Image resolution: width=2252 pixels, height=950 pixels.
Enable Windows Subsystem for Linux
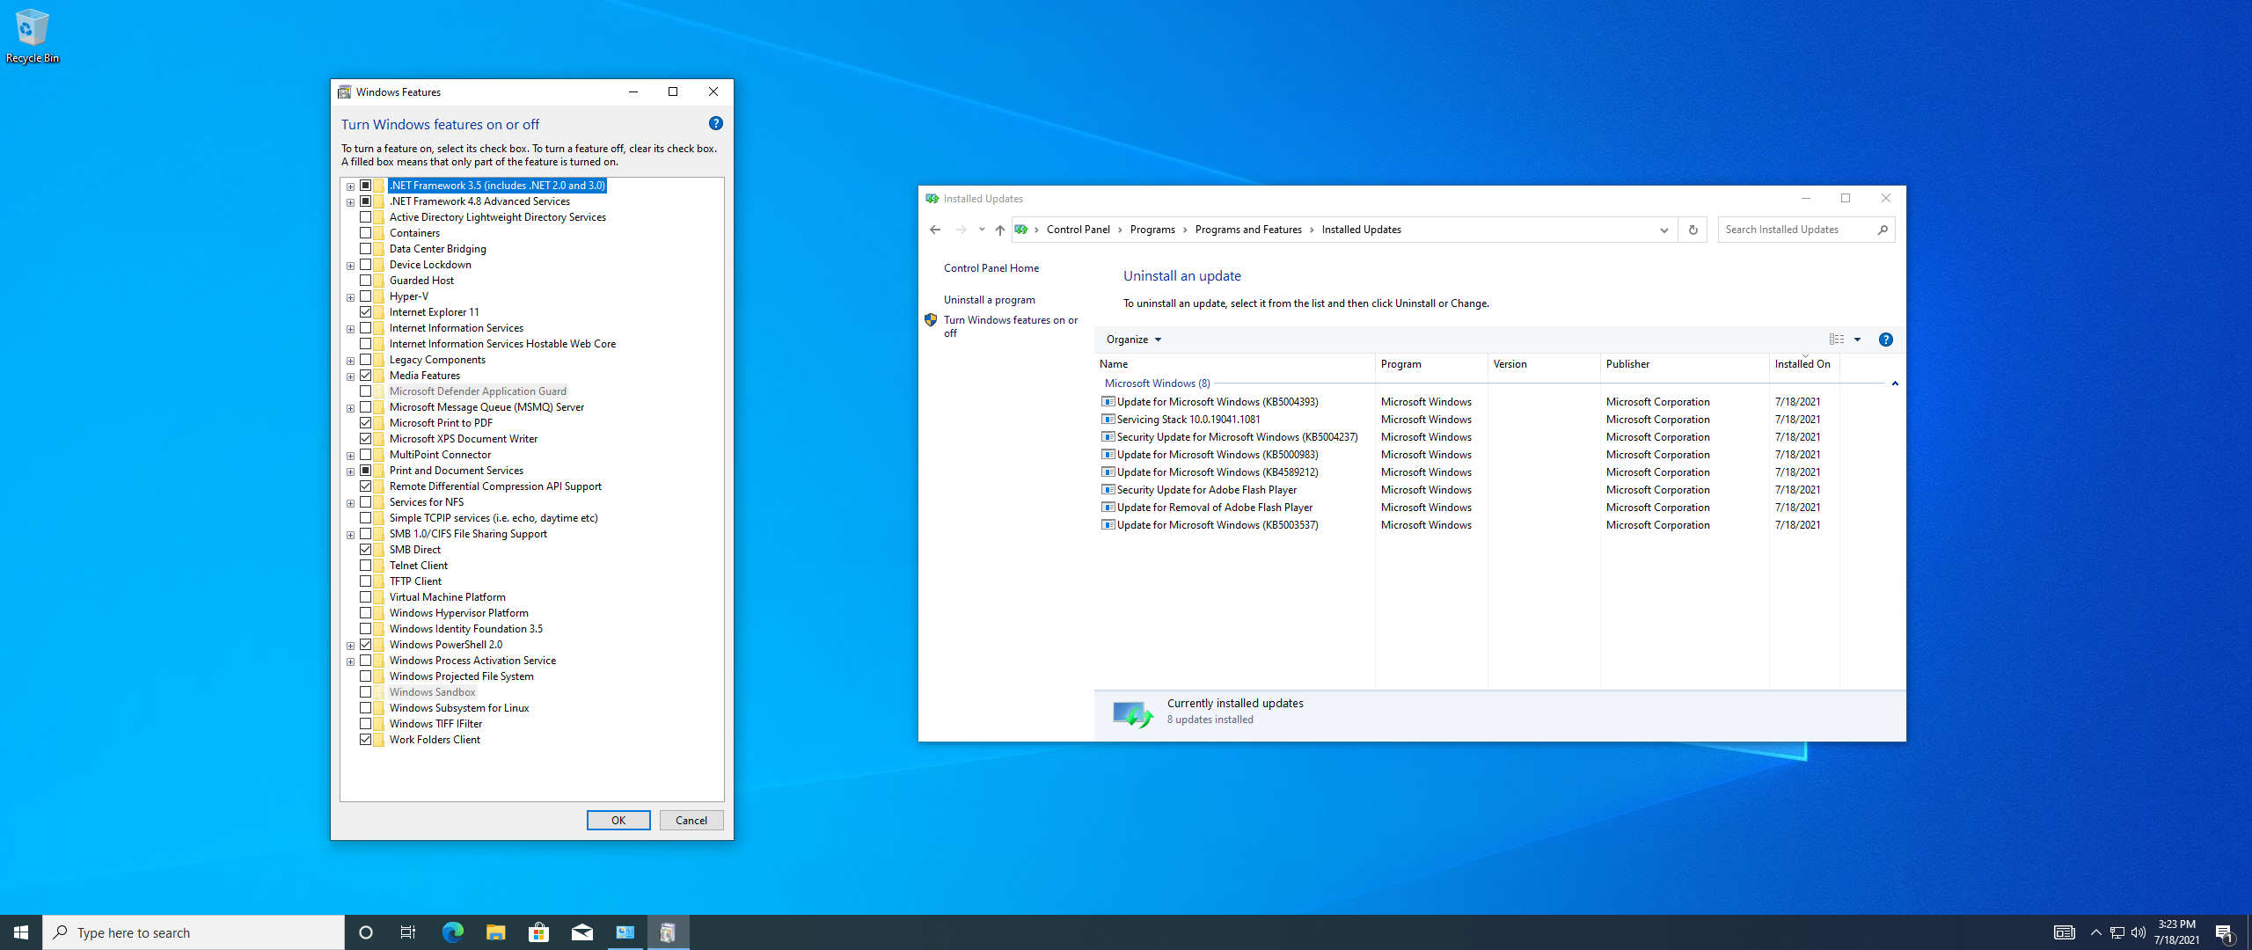click(x=365, y=708)
